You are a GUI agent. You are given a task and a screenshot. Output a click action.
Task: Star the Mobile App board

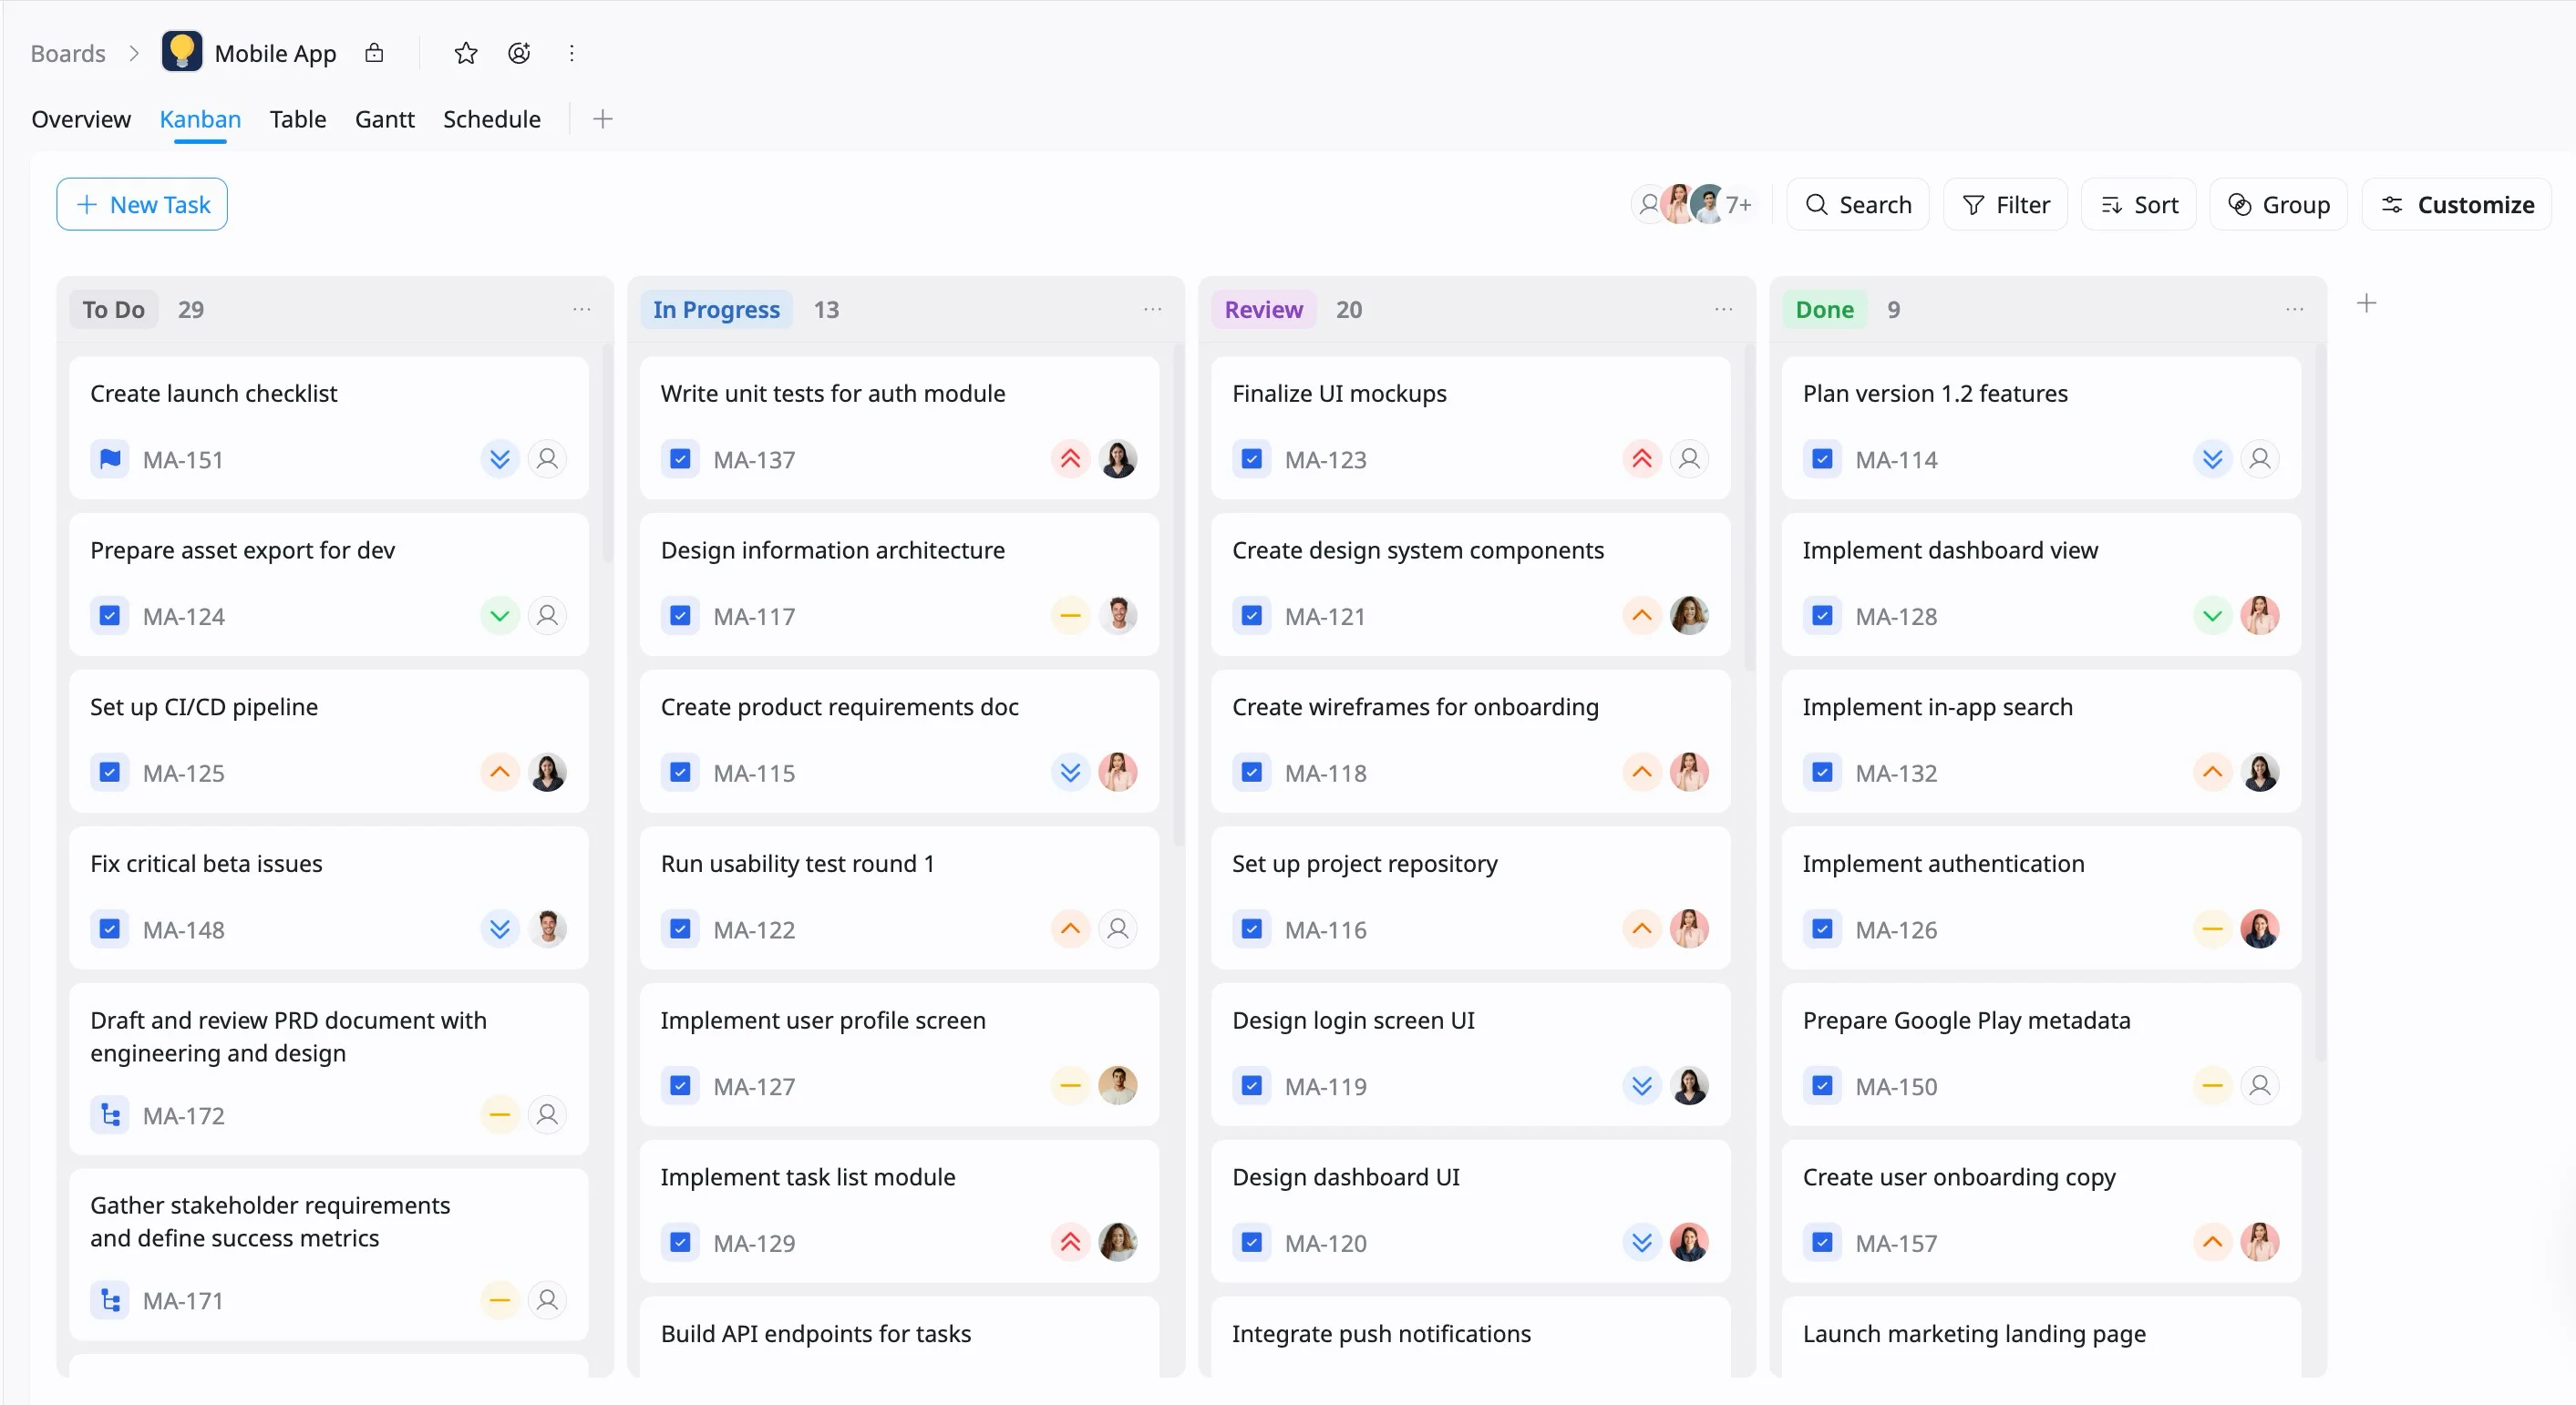[x=466, y=53]
